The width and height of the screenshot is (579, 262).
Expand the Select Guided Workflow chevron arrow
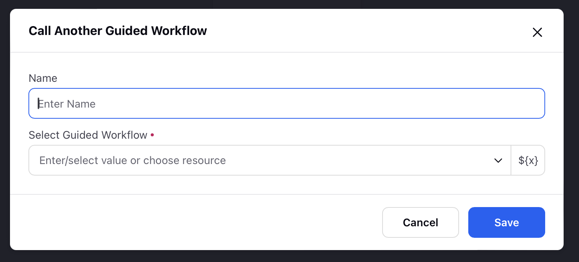coord(498,161)
